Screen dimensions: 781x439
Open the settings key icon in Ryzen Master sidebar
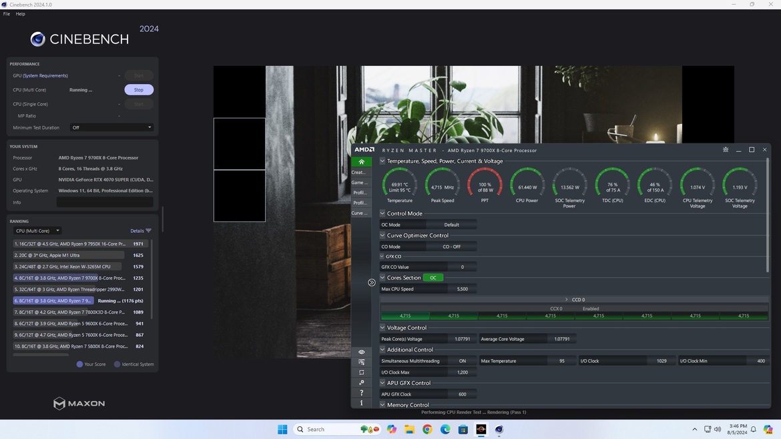(361, 382)
